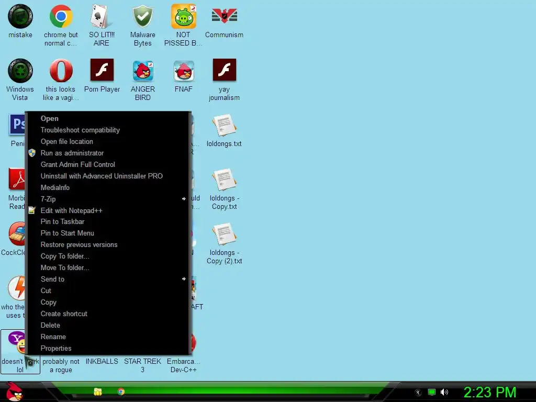Select the Flash icon labeled Porn Player
Screen dimensions: 536x402
pyautogui.click(x=102, y=70)
